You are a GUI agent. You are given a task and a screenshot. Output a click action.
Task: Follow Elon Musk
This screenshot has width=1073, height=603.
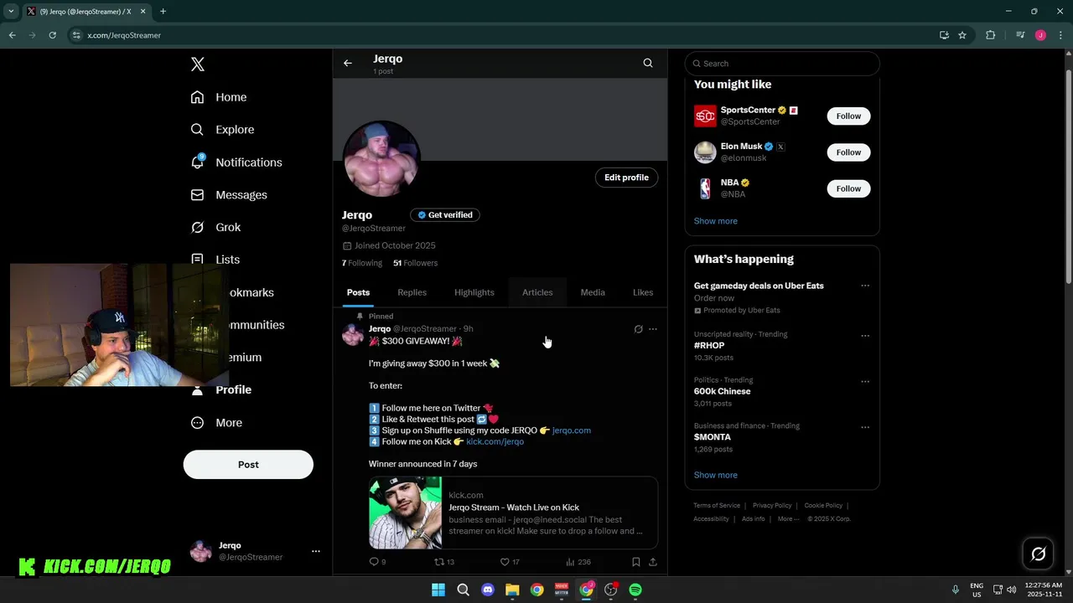tap(848, 152)
